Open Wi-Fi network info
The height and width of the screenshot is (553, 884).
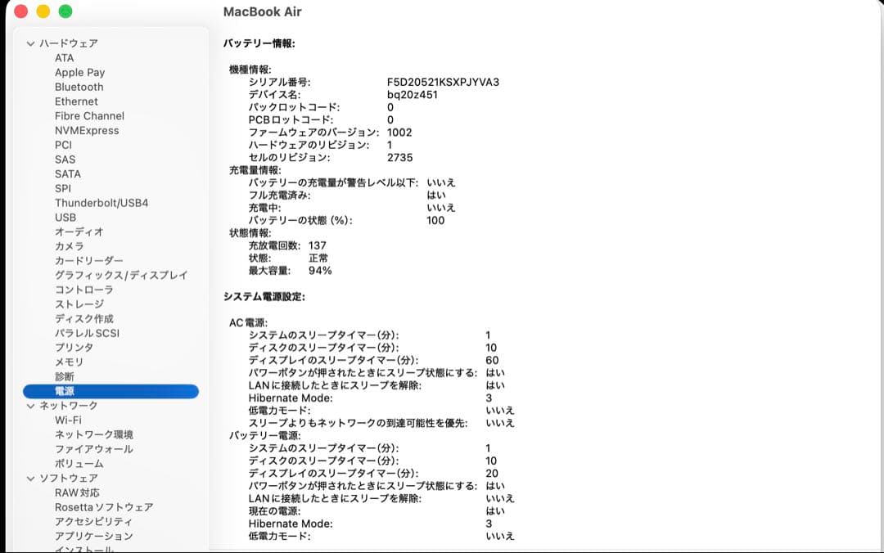[x=68, y=420]
